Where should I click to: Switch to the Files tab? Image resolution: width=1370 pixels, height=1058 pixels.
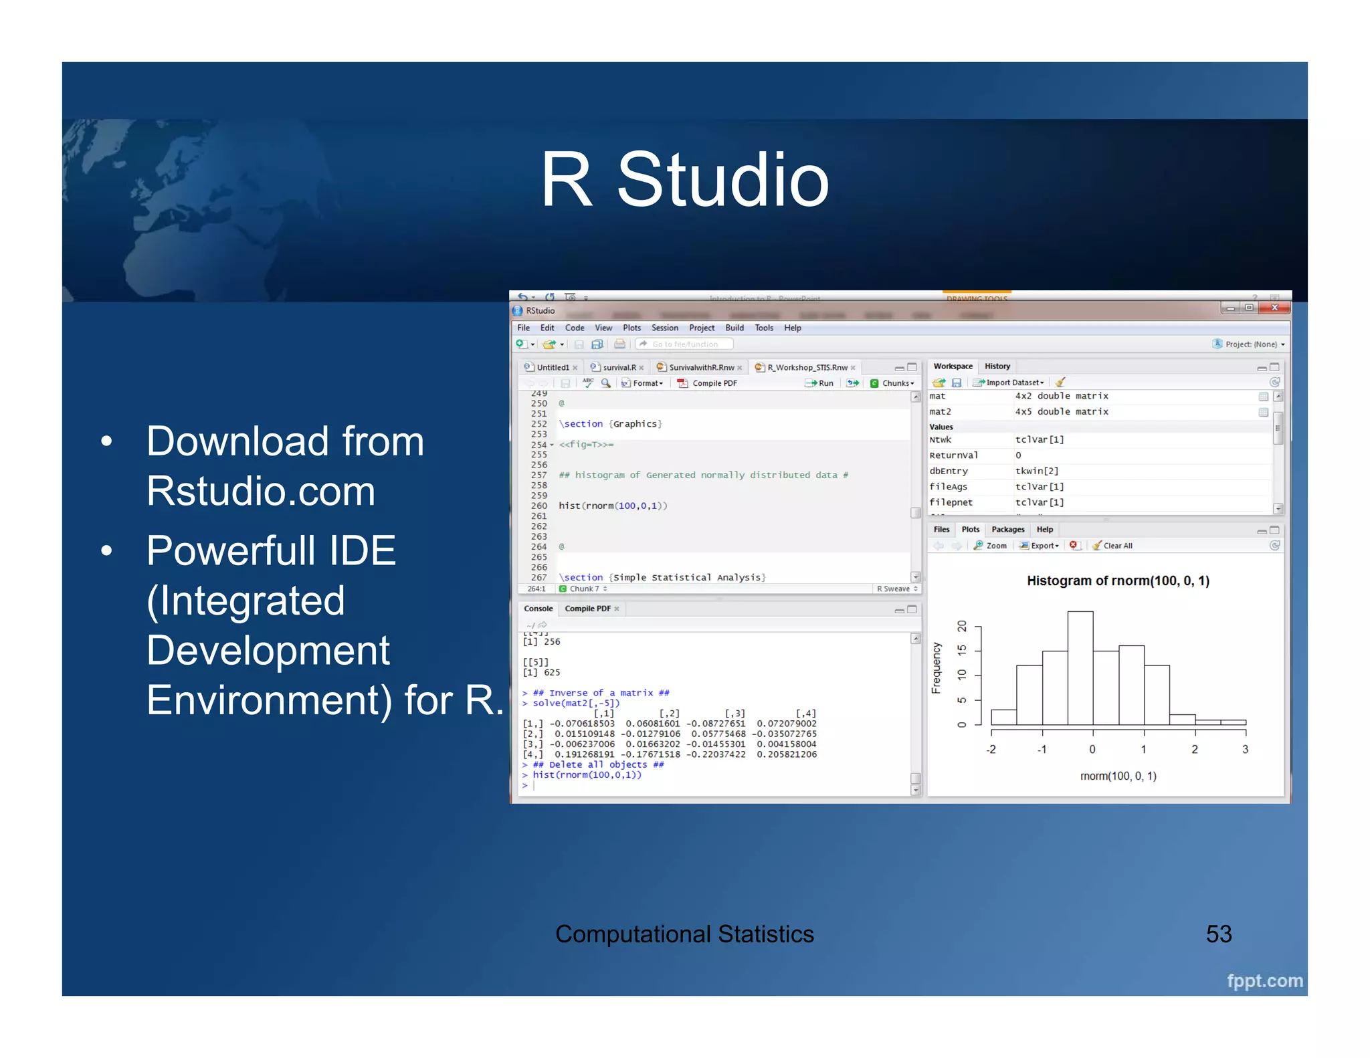coord(941,530)
